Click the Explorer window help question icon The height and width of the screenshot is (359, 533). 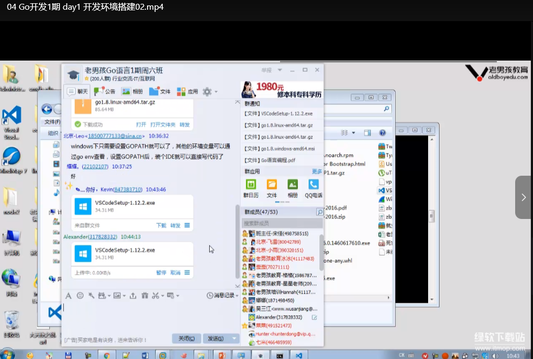(382, 132)
